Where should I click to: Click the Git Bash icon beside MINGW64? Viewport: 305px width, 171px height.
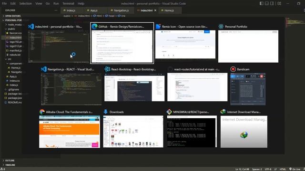[x=169, y=112]
